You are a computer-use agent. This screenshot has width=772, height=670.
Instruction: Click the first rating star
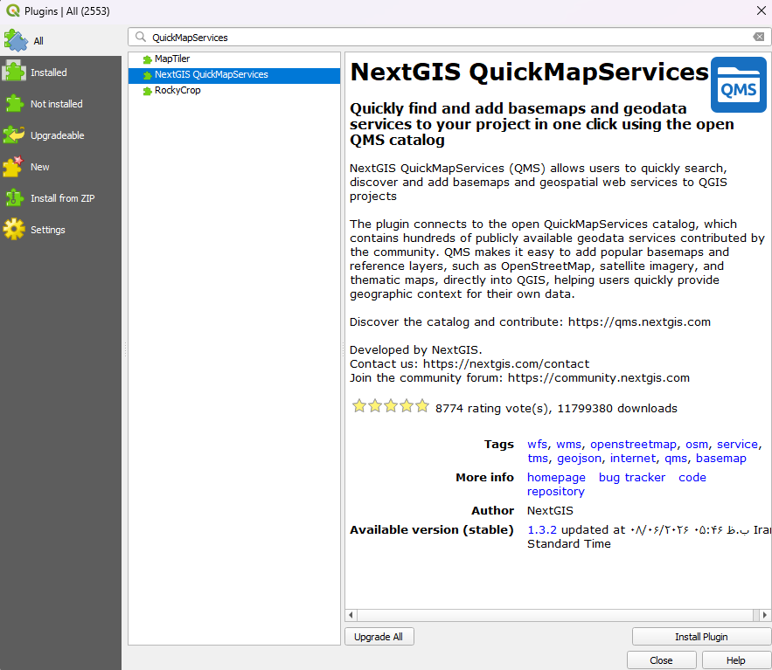[x=359, y=406]
